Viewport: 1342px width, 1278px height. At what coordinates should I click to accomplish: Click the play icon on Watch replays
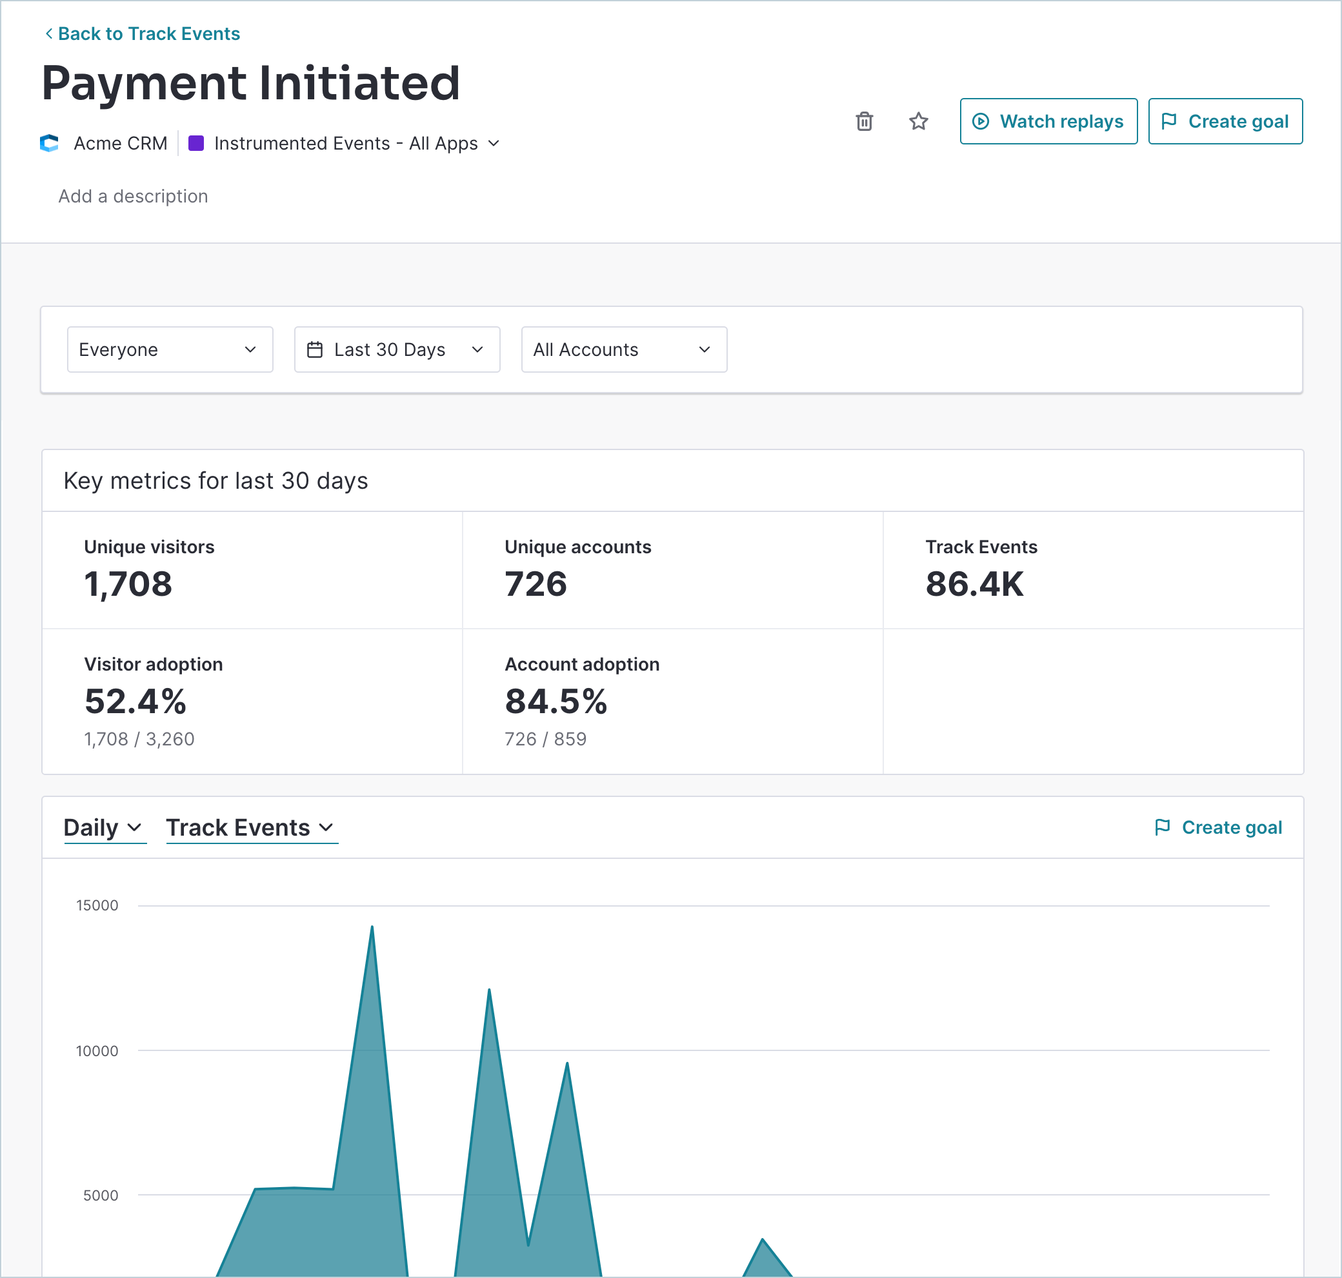coord(980,121)
